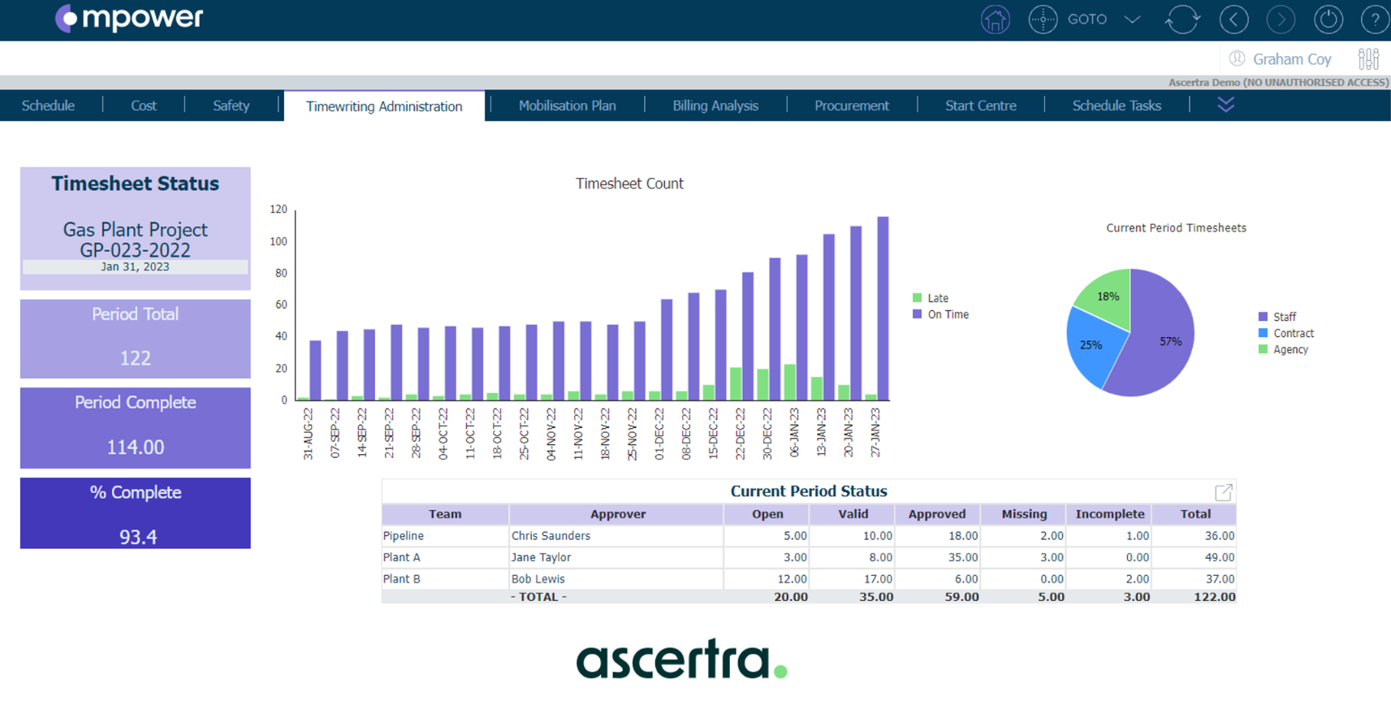Click the Home icon in header

[995, 19]
